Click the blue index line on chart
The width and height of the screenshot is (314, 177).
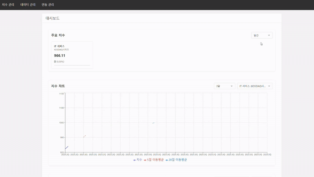coord(67,147)
